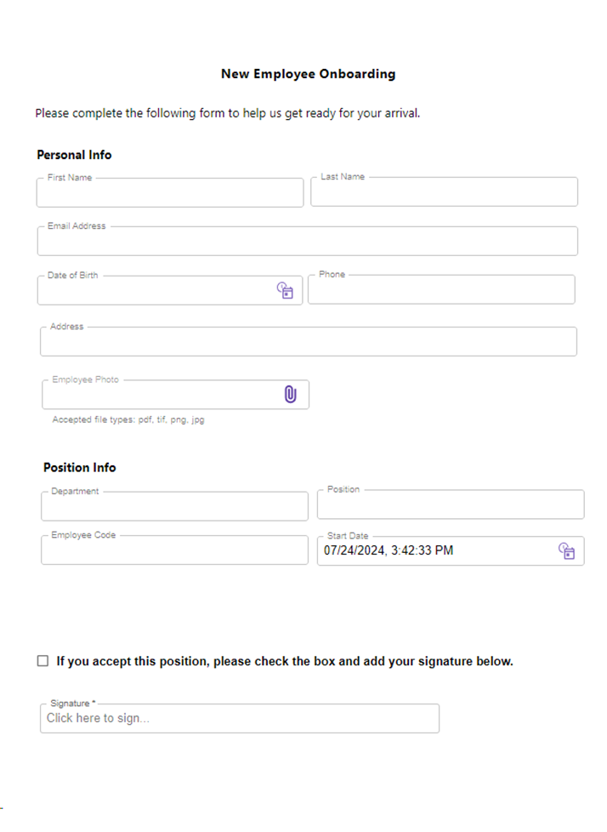This screenshot has width=607, height=832.
Task: Open the Start Date calendar picker icon
Action: (566, 550)
